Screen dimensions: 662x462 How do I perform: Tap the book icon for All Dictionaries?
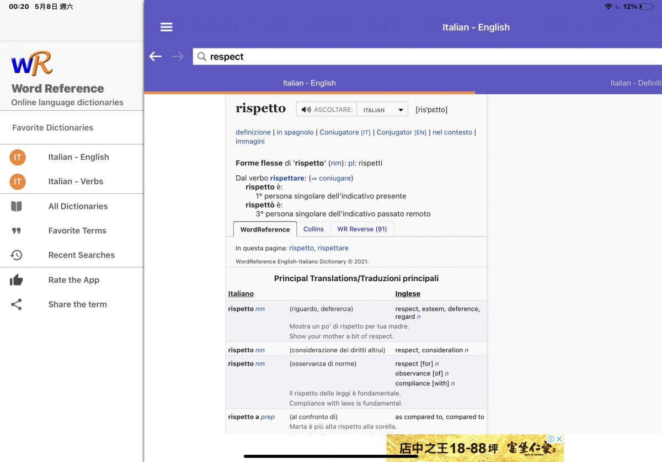click(x=17, y=206)
